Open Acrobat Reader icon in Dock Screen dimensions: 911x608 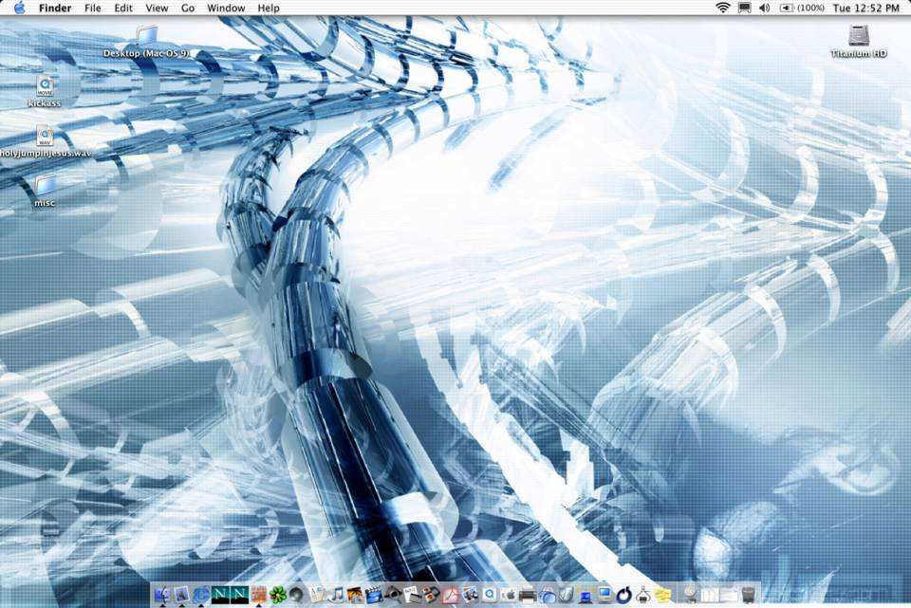tap(451, 595)
